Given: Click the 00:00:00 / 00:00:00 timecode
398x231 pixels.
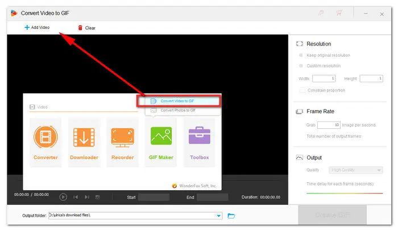Looking at the screenshot, I should click(31, 195).
